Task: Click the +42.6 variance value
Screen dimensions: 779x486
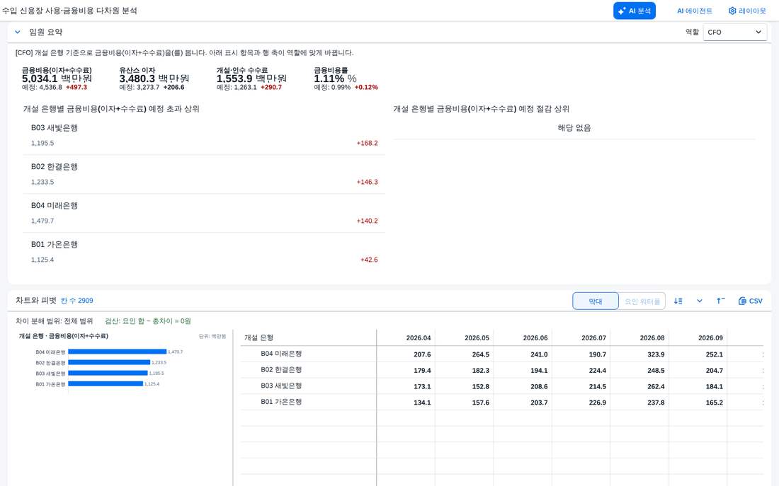Action: [369, 260]
